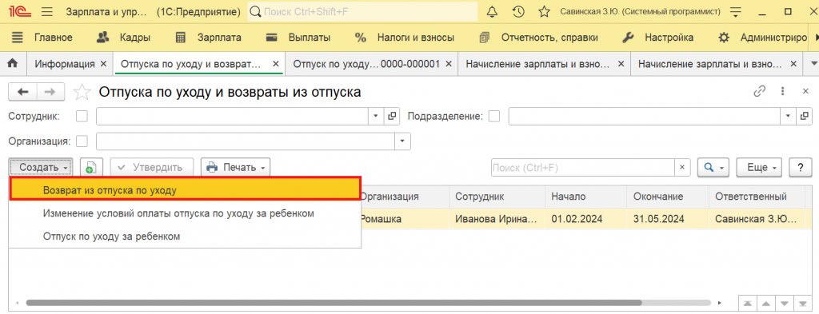Open the three-dot form menu
The width and height of the screenshot is (819, 314).
[782, 92]
